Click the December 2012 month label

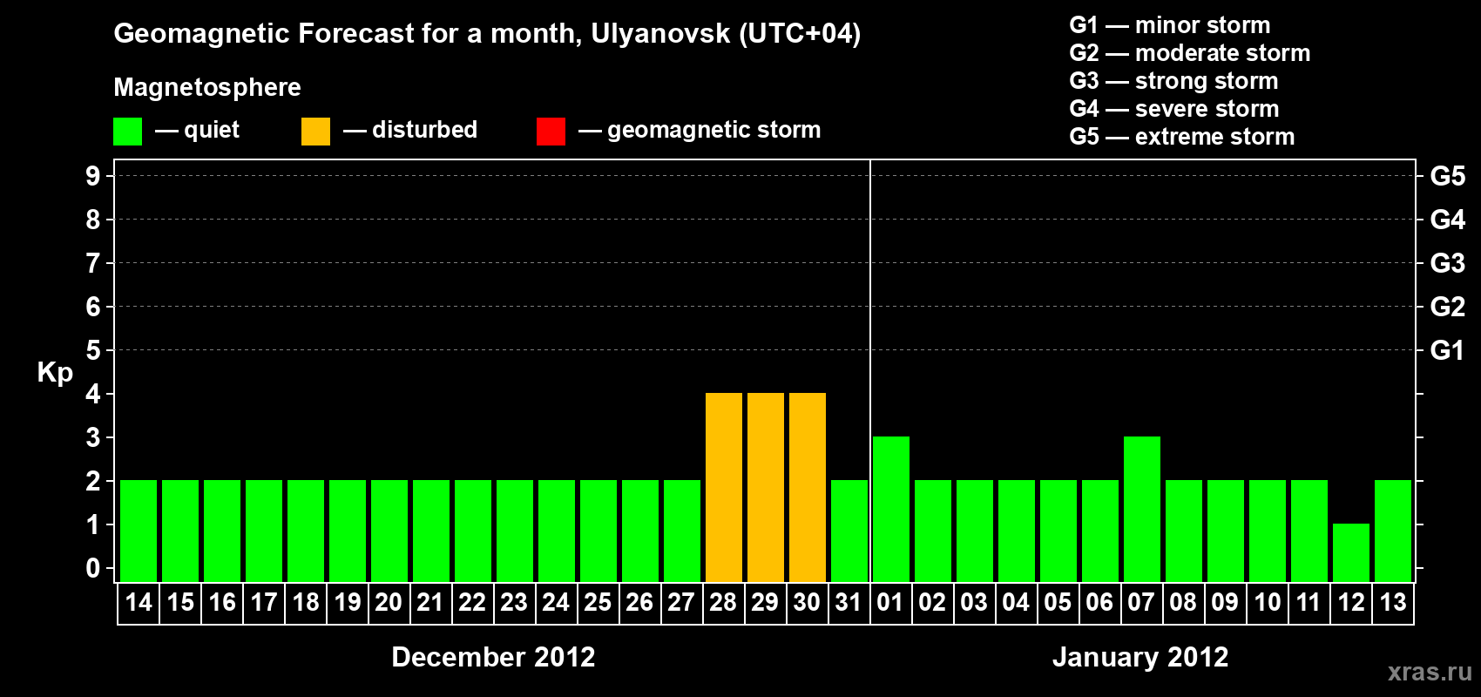coord(493,657)
